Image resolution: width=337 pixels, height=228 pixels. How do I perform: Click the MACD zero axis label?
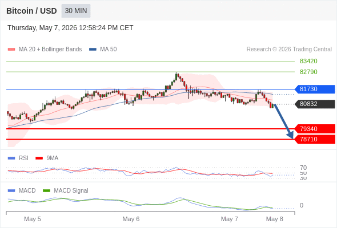point(302,205)
